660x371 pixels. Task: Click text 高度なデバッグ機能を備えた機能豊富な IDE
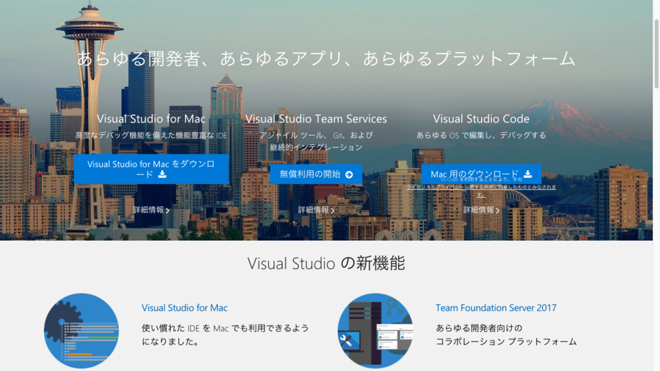[x=151, y=135]
